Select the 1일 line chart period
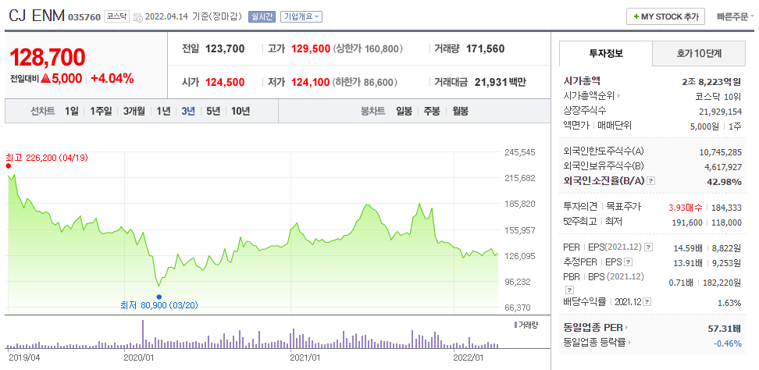 click(x=72, y=112)
